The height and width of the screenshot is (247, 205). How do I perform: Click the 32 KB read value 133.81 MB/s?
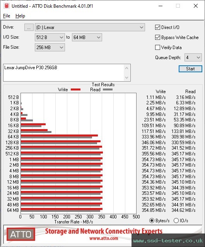[183, 131]
